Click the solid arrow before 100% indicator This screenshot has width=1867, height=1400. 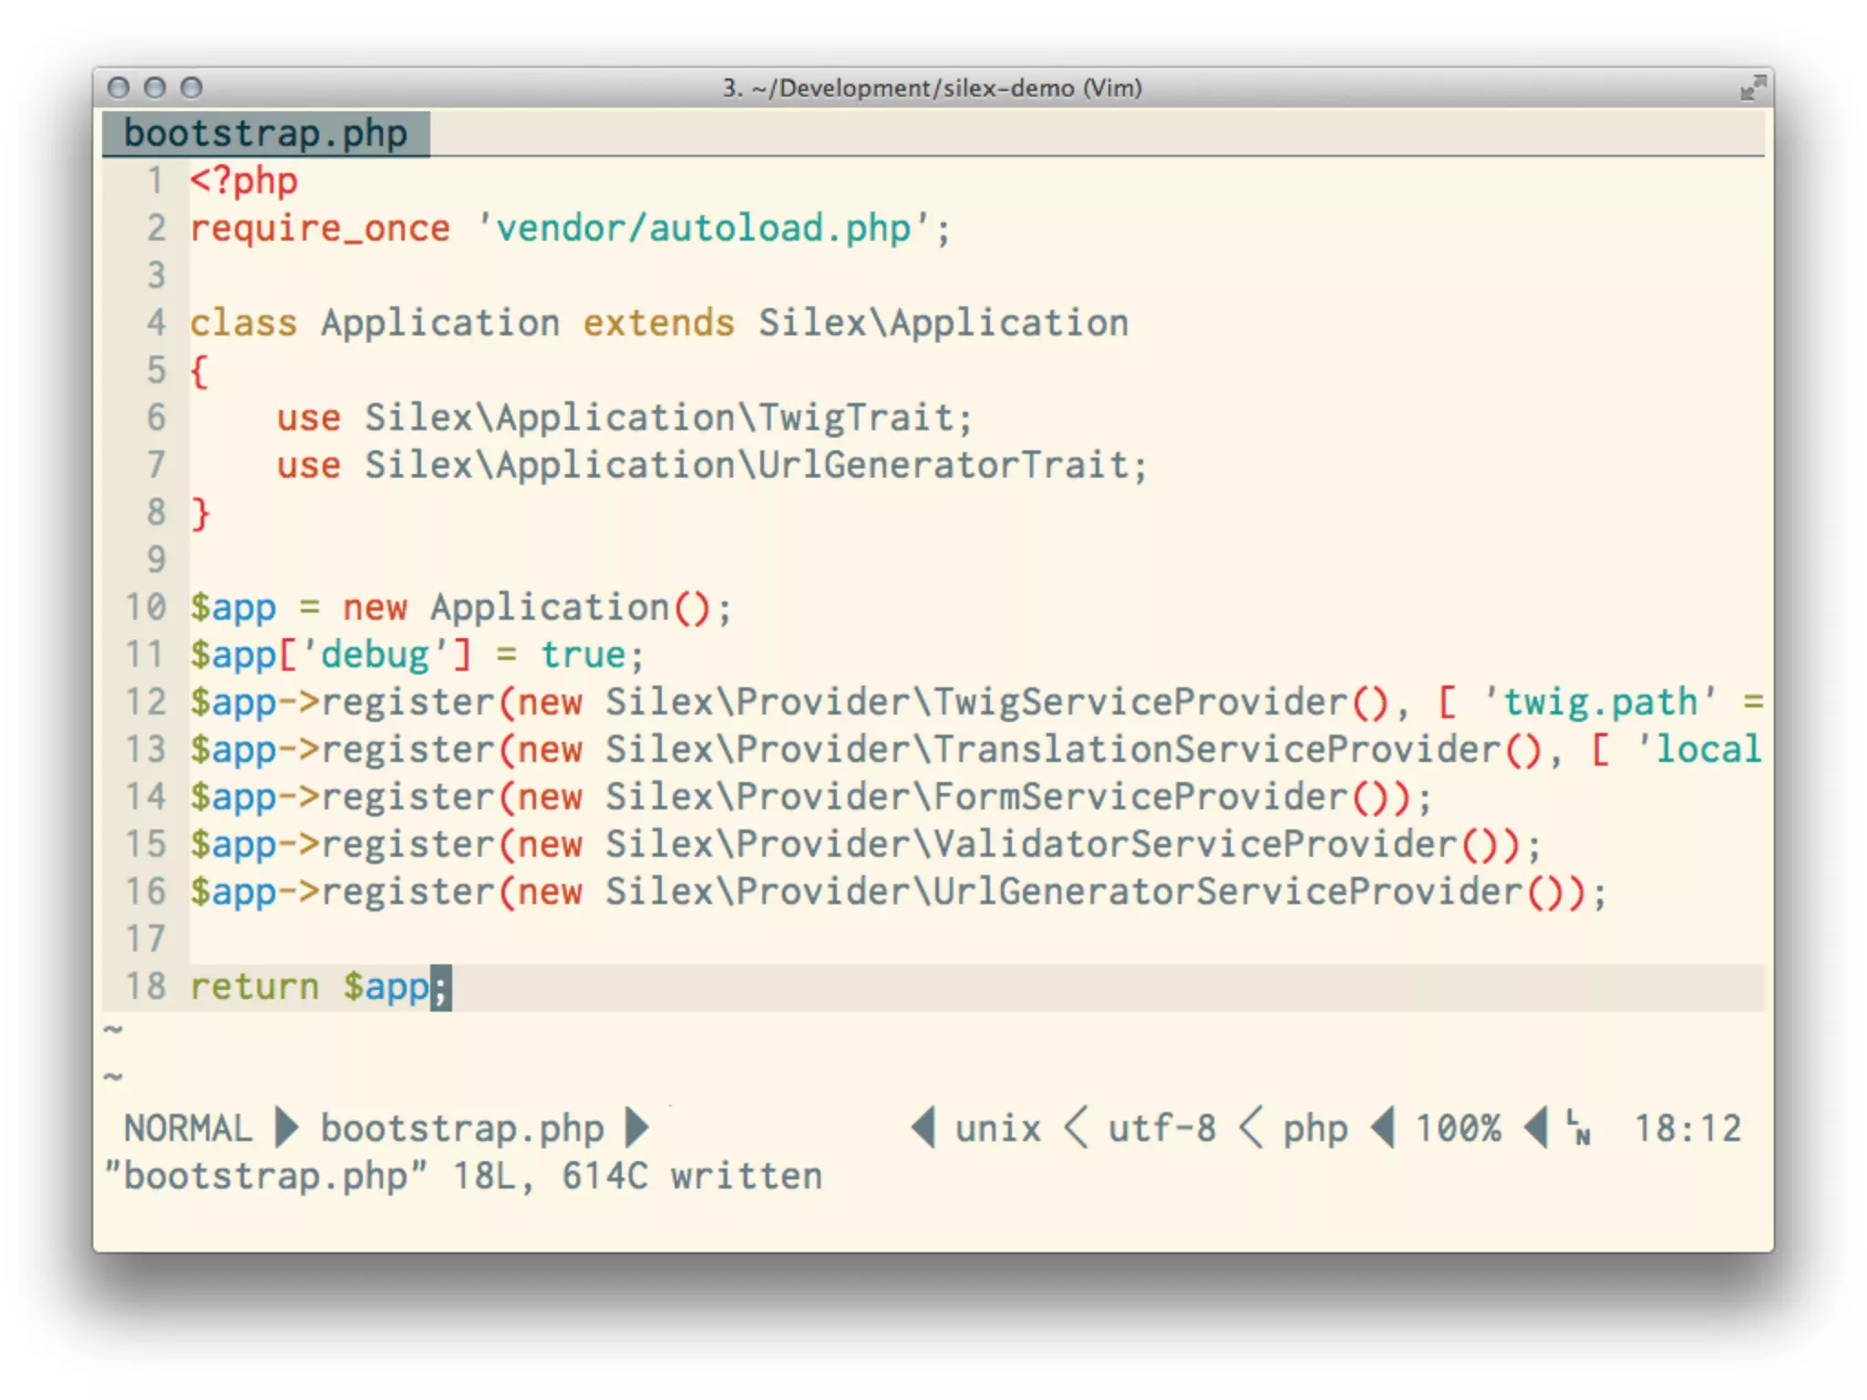(x=1384, y=1127)
